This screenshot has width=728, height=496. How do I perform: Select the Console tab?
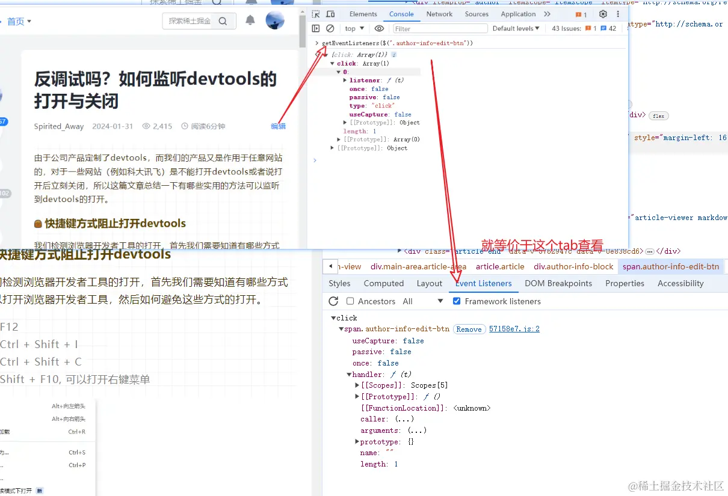point(401,14)
